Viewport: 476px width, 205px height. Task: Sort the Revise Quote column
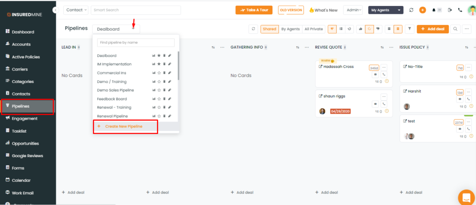tap(382, 48)
